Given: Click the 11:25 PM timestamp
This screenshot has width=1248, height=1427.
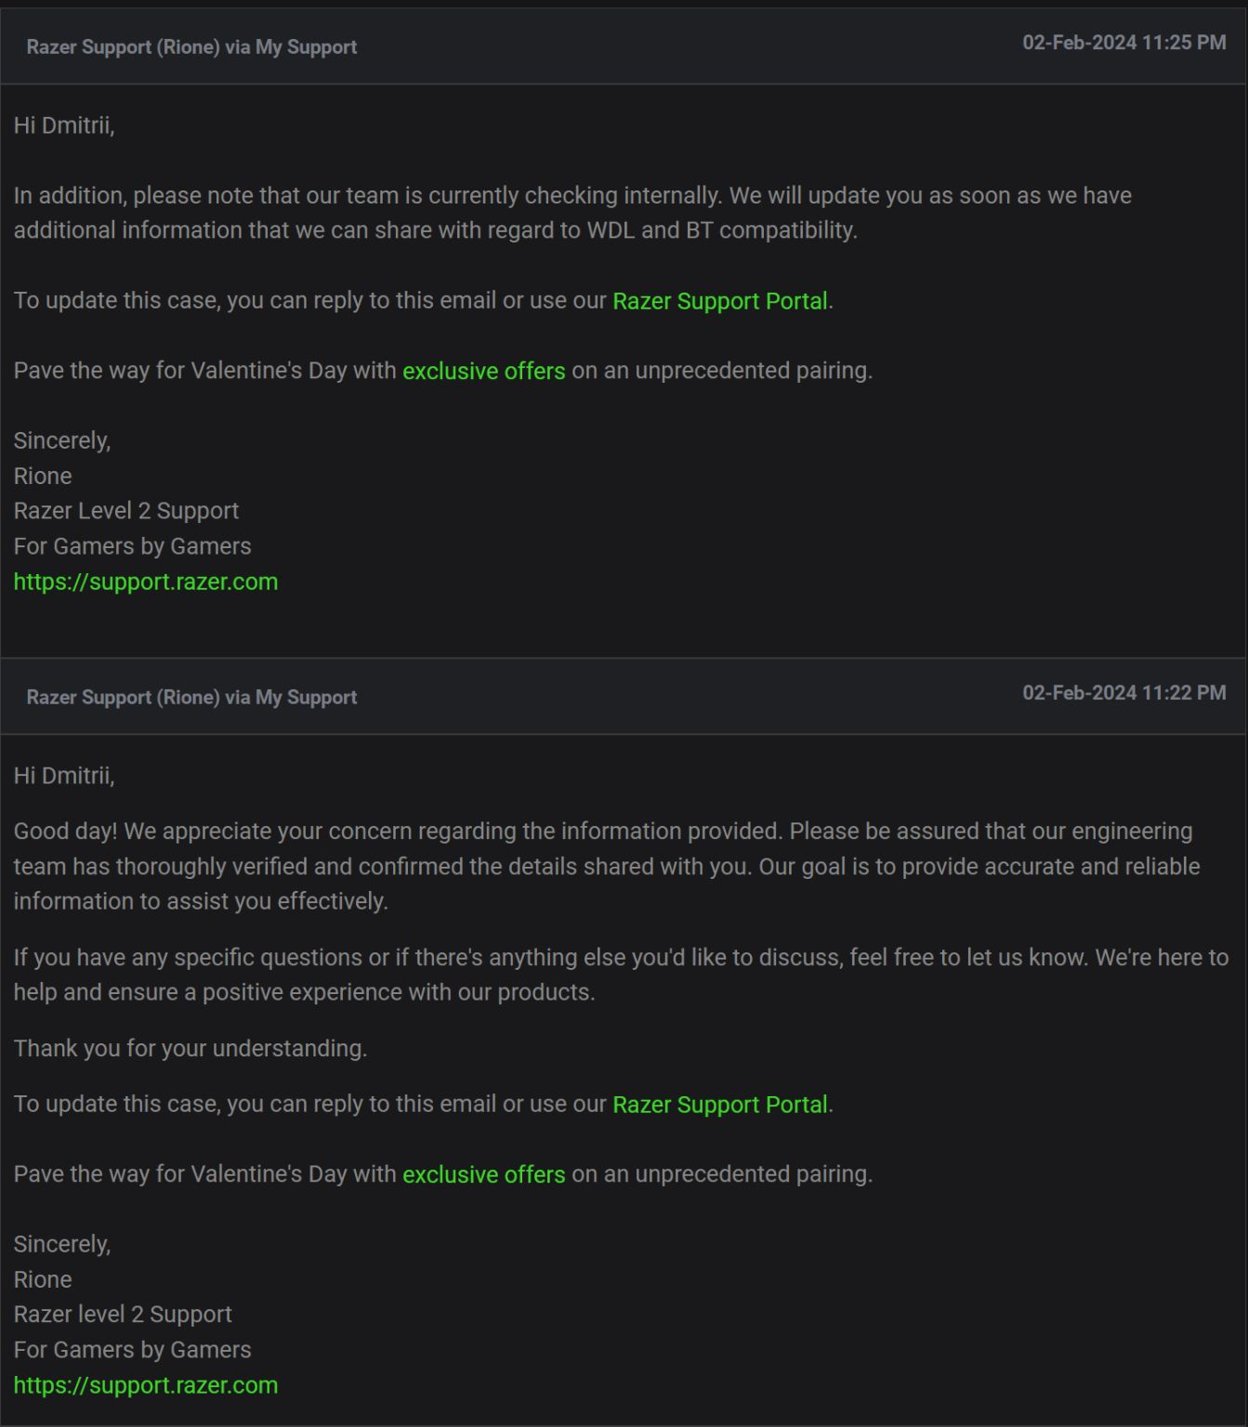Looking at the screenshot, I should 1124,42.
